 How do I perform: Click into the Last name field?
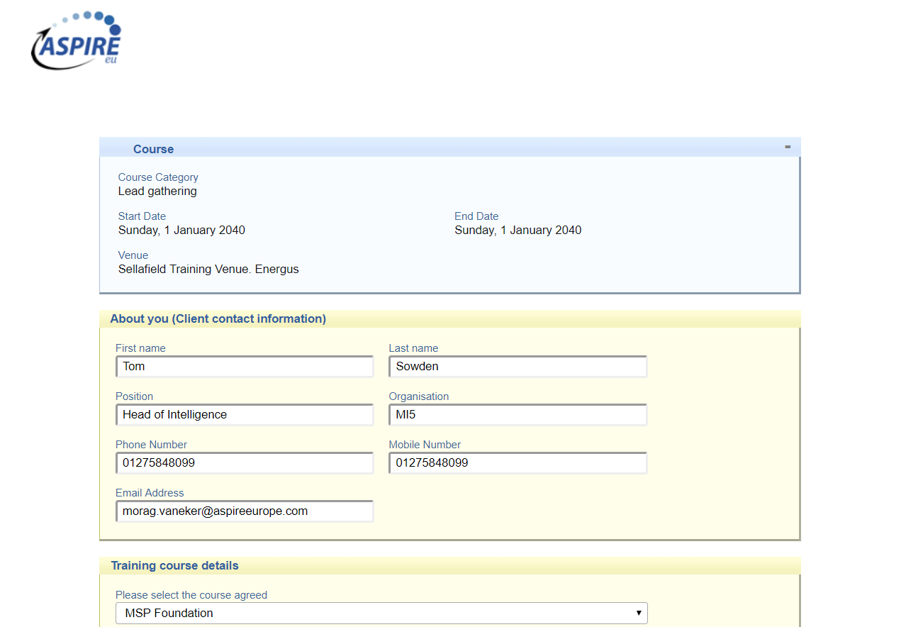pos(518,367)
